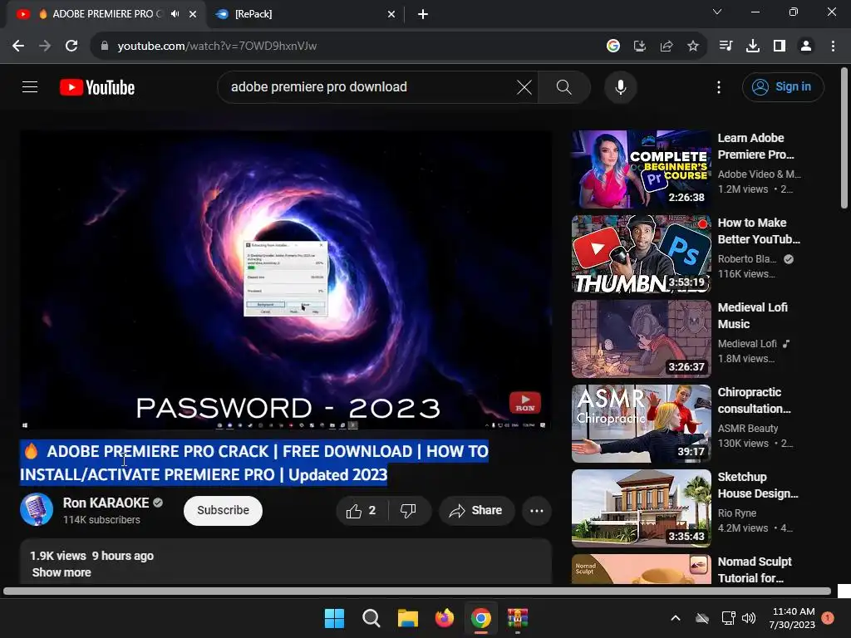Open clock and date 11:40 AM
851x638 pixels.
(x=793, y=618)
